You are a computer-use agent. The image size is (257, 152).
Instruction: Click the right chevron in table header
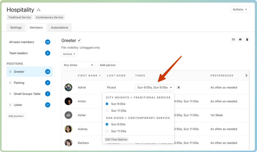pyautogui.click(x=246, y=76)
